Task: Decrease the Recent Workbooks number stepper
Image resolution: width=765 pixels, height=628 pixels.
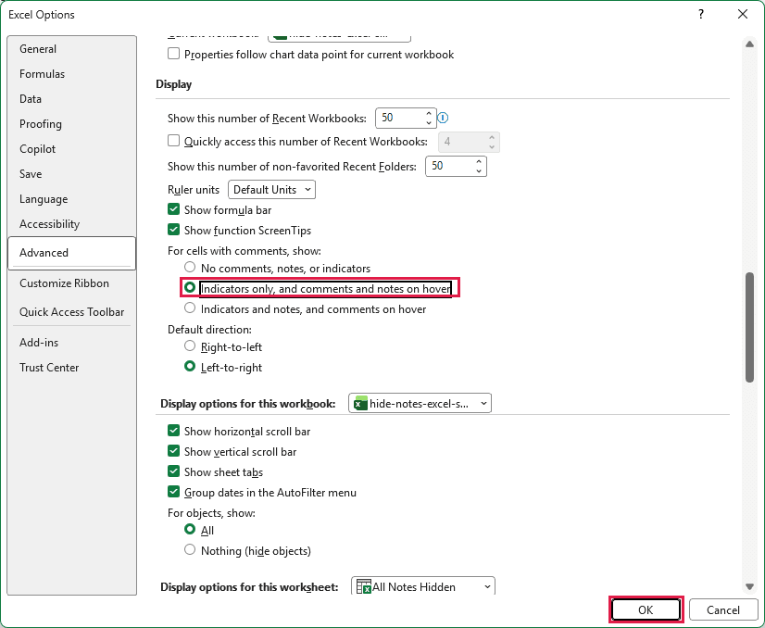Action: pyautogui.click(x=429, y=122)
